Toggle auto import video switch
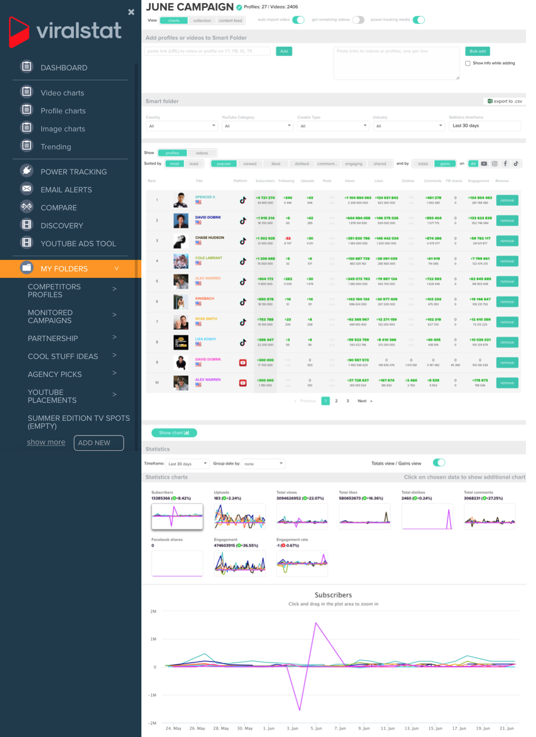The image size is (536, 737). click(x=299, y=20)
